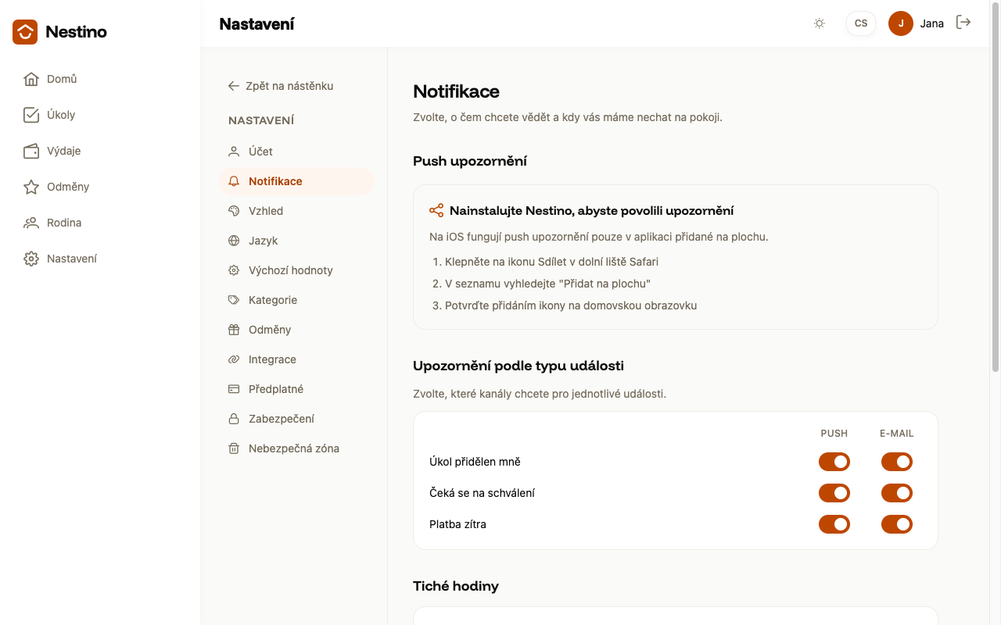Open Rodina via the people icon
This screenshot has height=625, width=1001.
31,223
